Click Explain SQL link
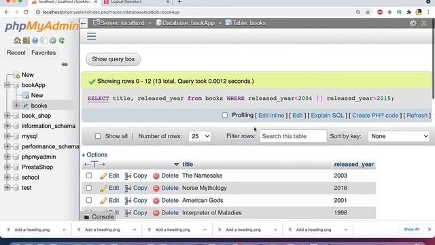This screenshot has width=435, height=245. 327,115
